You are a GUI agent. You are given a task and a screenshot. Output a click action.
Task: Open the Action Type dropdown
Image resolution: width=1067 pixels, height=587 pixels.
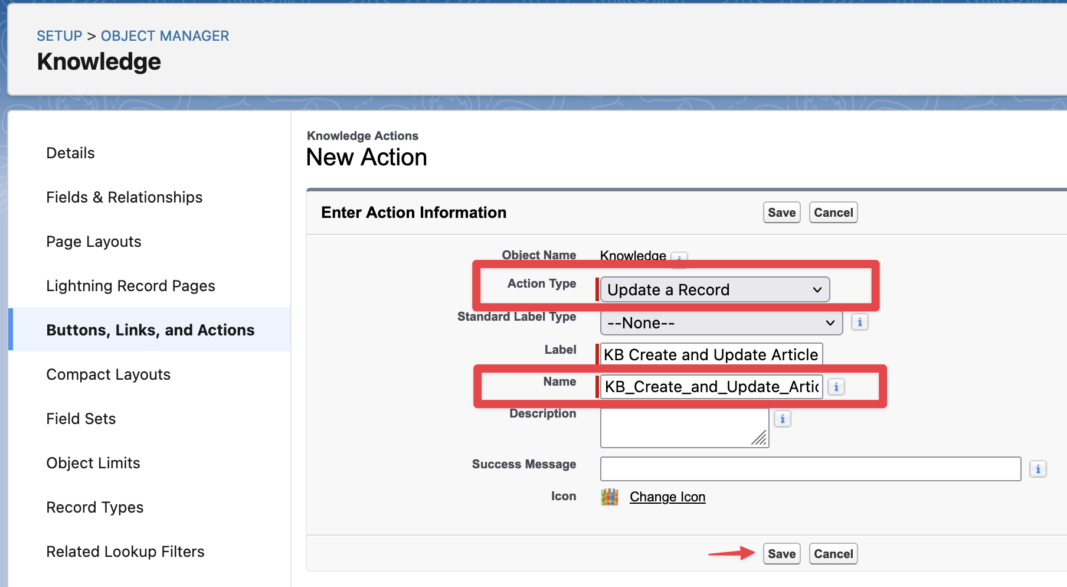click(x=715, y=290)
